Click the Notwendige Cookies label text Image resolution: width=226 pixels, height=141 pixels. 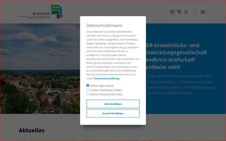tap(102, 86)
